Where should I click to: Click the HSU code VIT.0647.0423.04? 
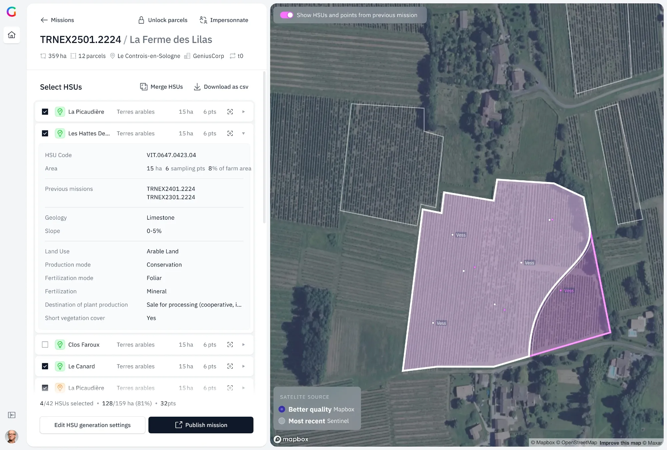[171, 155]
